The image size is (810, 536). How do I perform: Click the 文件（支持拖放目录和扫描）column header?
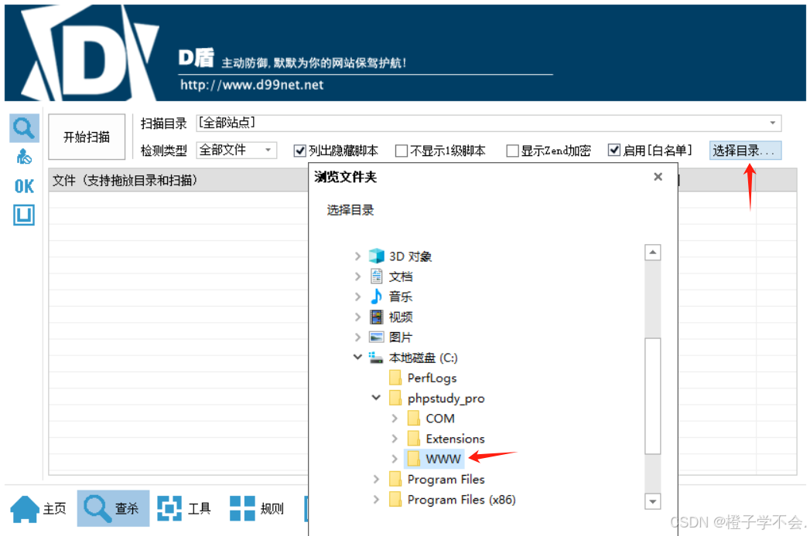178,180
